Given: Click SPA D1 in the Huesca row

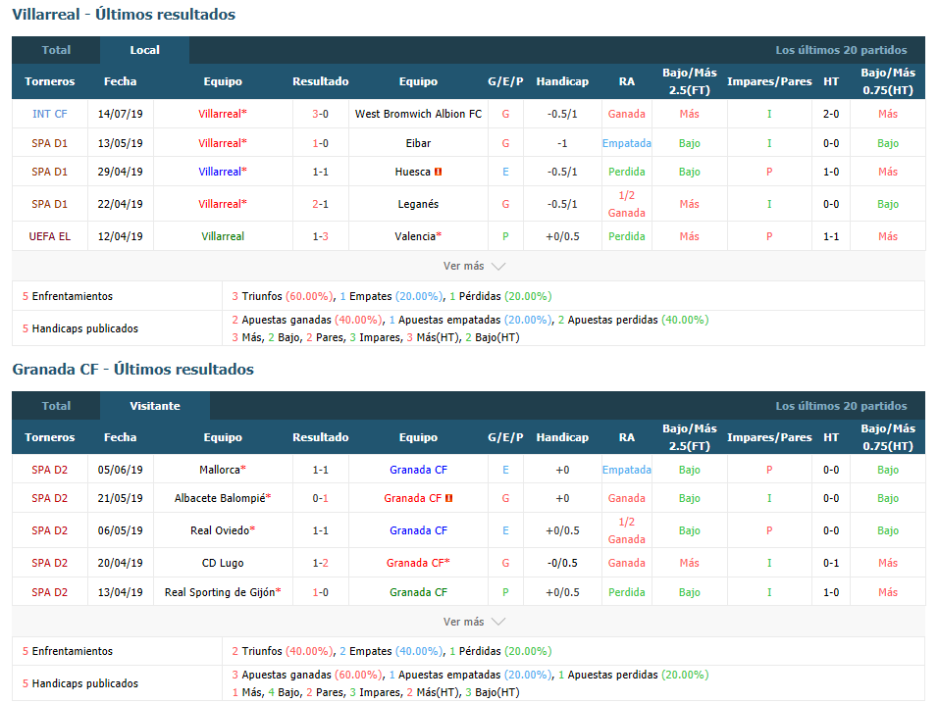Looking at the screenshot, I should tap(50, 172).
